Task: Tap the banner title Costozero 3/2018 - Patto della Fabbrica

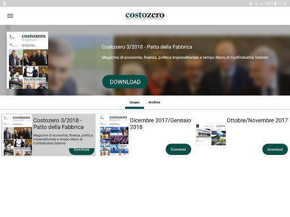Action: coord(147,47)
